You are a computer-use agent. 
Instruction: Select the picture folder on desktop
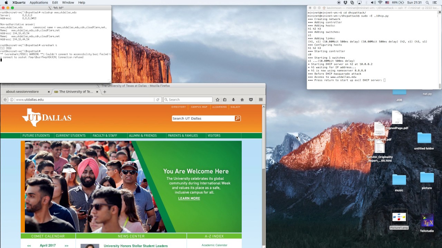[427, 181]
